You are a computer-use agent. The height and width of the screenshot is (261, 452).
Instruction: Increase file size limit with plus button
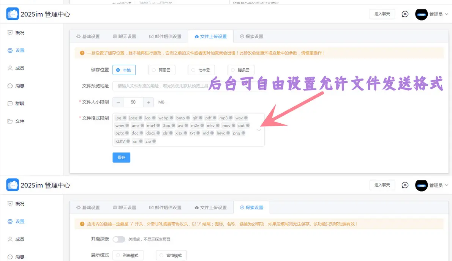(x=149, y=102)
